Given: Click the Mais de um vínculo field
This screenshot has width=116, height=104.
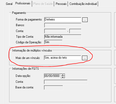Looking at the screenshot, I should (62, 58).
